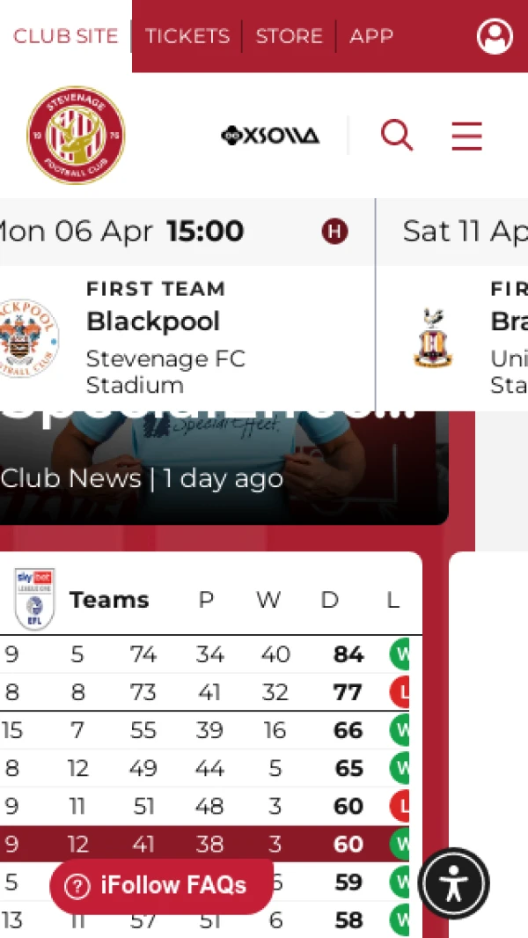Open the Blackpool first team fixture
The image size is (528, 938).
click(x=154, y=321)
